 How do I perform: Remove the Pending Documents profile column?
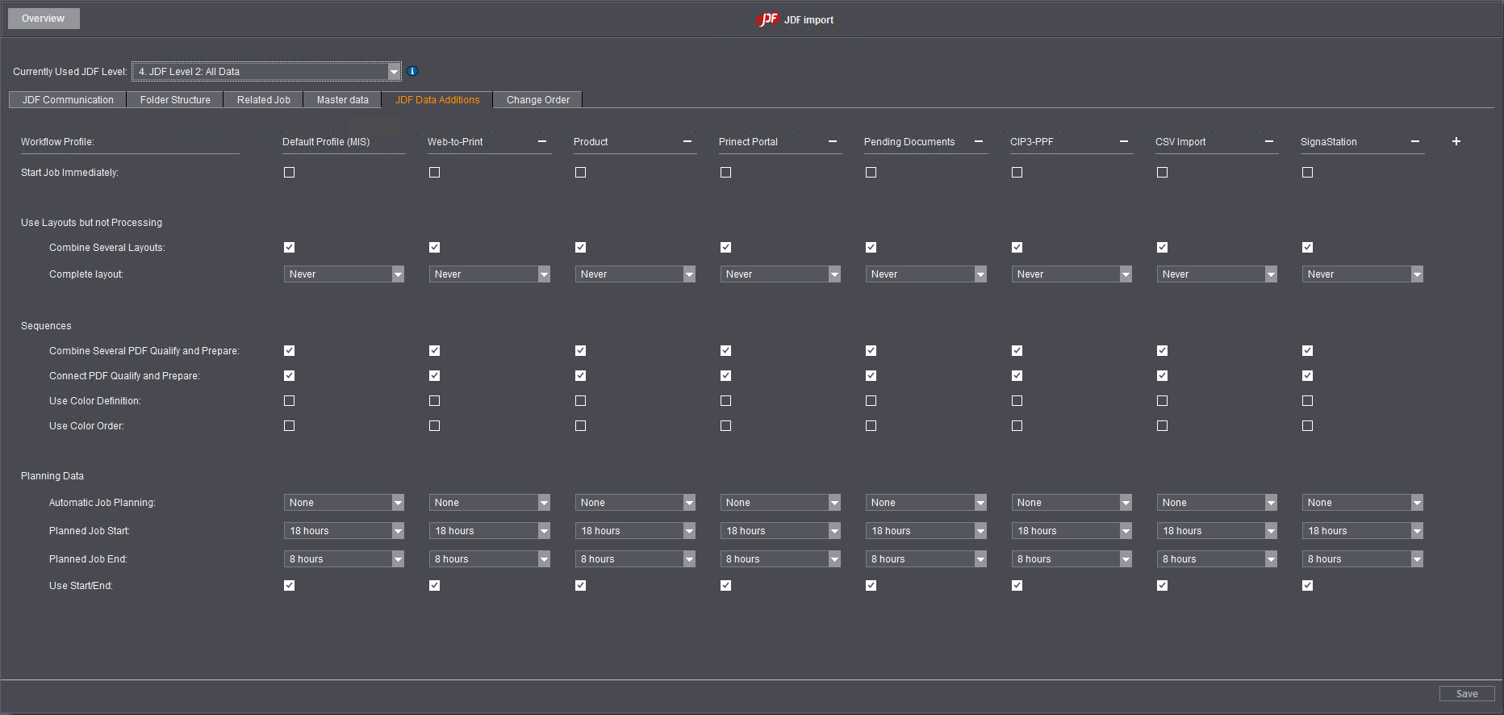click(x=979, y=141)
